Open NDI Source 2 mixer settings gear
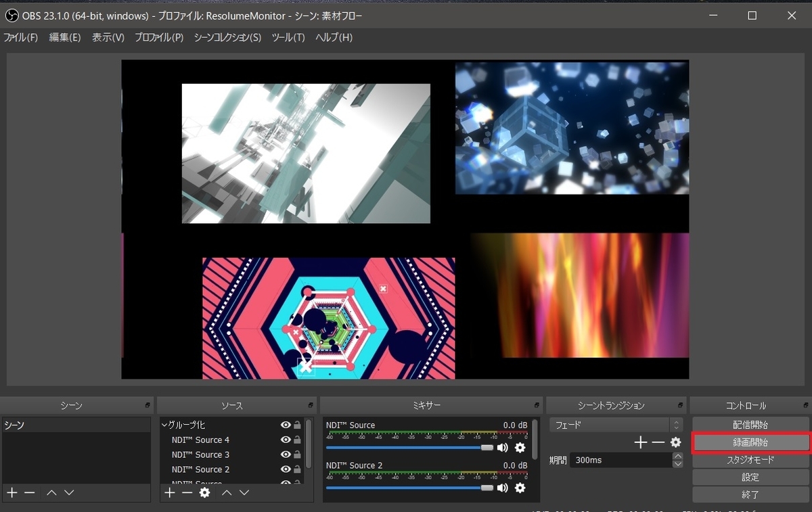 point(520,488)
